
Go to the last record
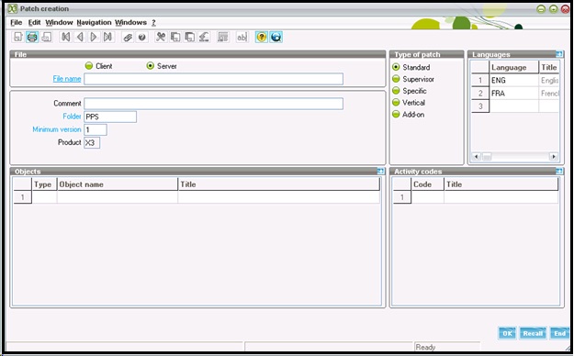pyautogui.click(x=107, y=37)
